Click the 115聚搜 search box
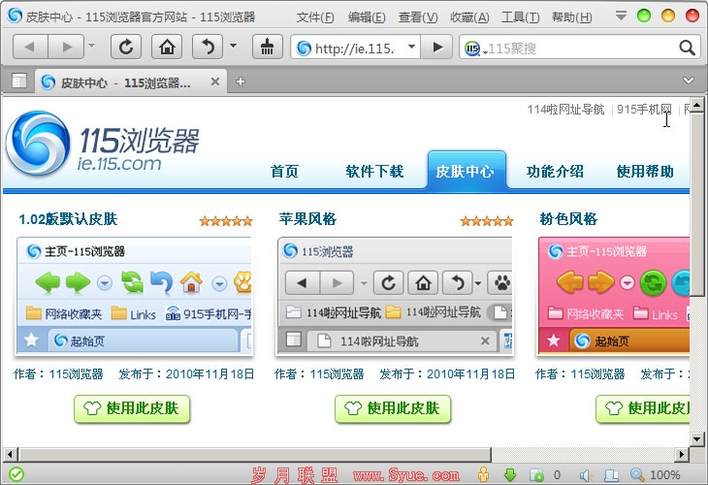The width and height of the screenshot is (708, 485). [580, 48]
